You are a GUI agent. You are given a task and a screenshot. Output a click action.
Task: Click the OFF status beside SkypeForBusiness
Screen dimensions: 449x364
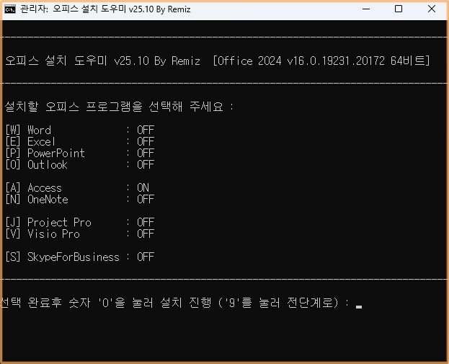146,257
